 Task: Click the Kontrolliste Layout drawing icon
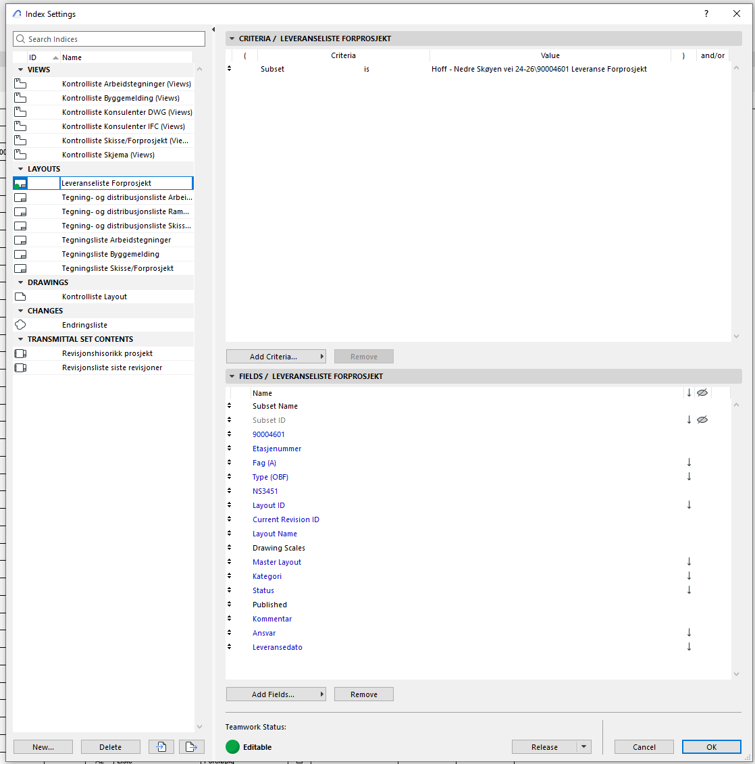pos(20,297)
